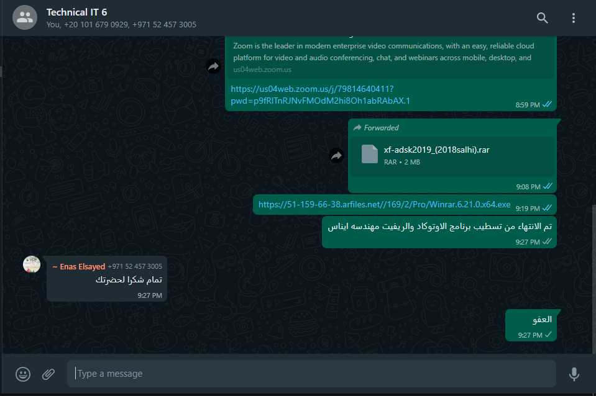
Task: Open Enas Elsayed's profile picture
Action: (x=32, y=264)
